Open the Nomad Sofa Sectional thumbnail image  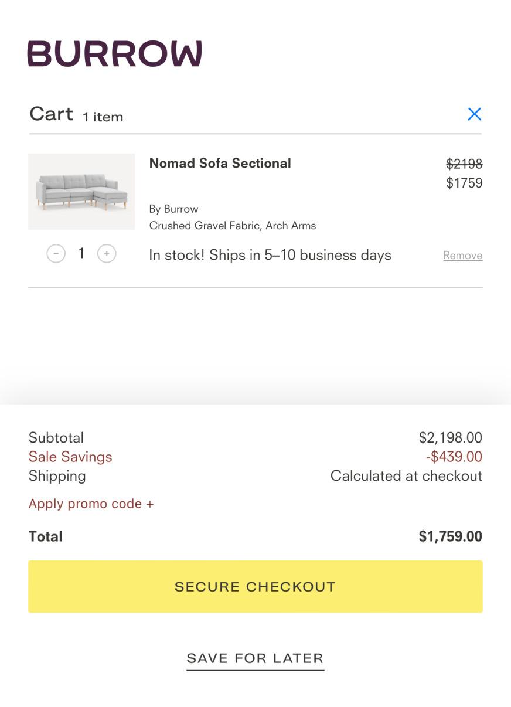point(81,192)
